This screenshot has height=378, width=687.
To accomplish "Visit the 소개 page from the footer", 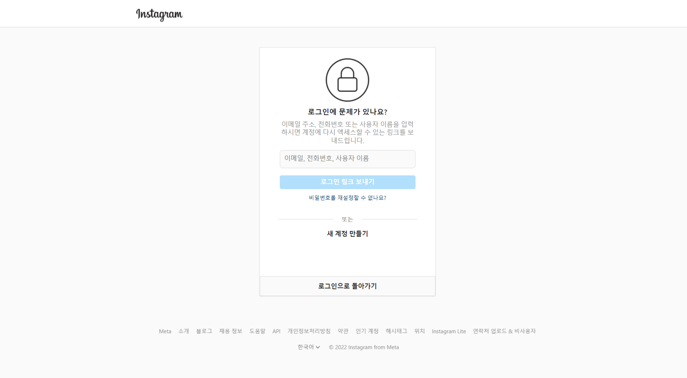I will coord(184,331).
